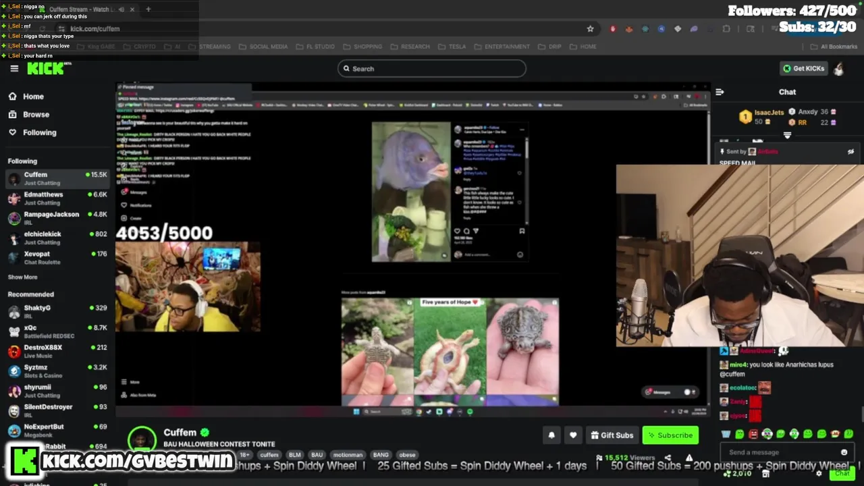Click the Send a message field
The width and height of the screenshot is (864, 486).
(x=786, y=452)
